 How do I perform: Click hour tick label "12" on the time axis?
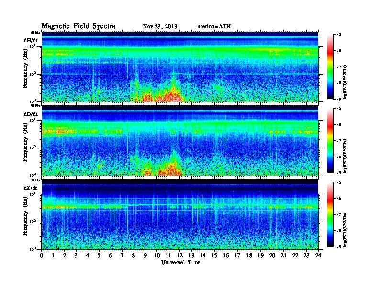pyautogui.click(x=180, y=256)
